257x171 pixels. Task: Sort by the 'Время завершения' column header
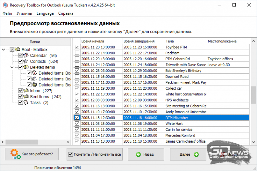(x=144, y=41)
